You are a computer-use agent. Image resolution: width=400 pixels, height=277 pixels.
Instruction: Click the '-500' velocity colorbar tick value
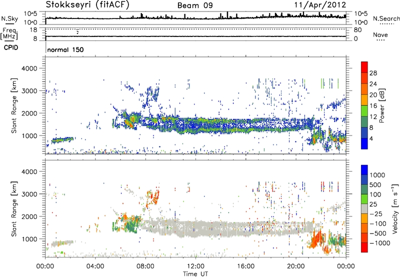click(378, 233)
